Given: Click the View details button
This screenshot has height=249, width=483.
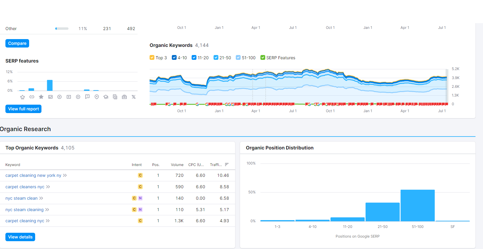Looking at the screenshot, I should pos(20,237).
